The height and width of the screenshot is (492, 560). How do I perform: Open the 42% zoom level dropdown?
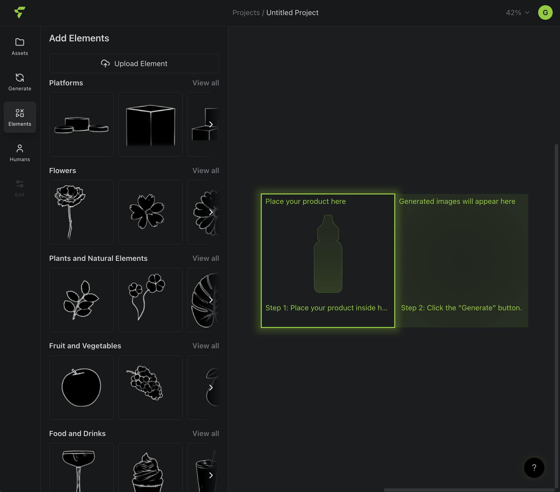[517, 12]
